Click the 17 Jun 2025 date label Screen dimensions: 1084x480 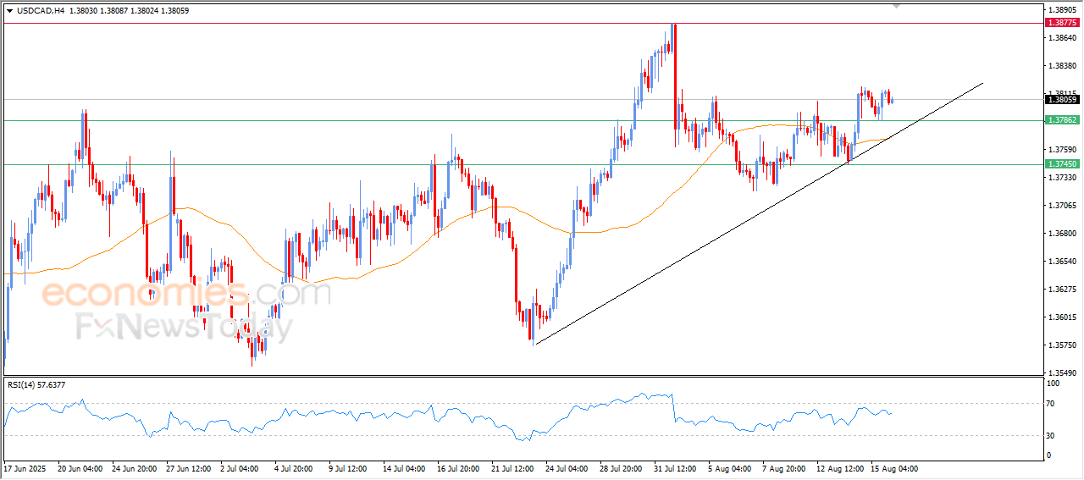coord(25,468)
